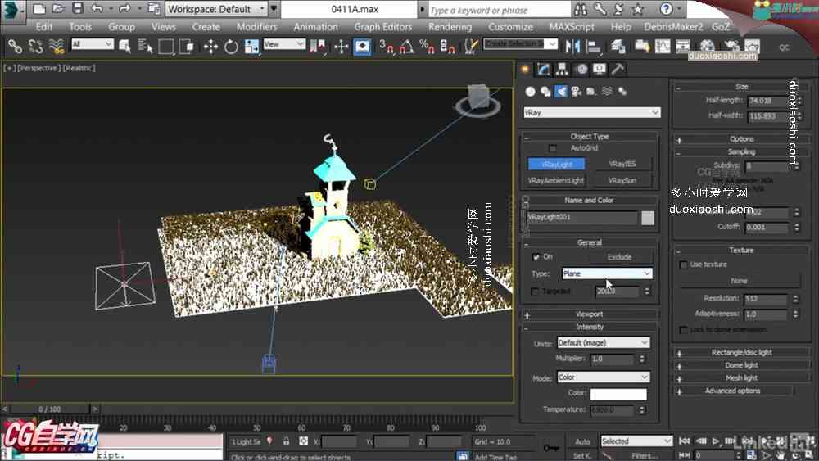Open reference coordinate system View dropdown

283,44
